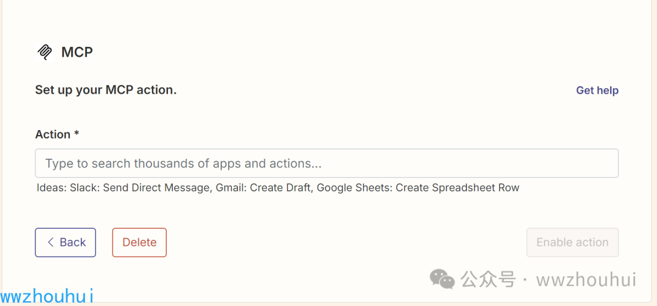Click 'Set up your MCP action.' text
The image size is (657, 306).
(106, 90)
